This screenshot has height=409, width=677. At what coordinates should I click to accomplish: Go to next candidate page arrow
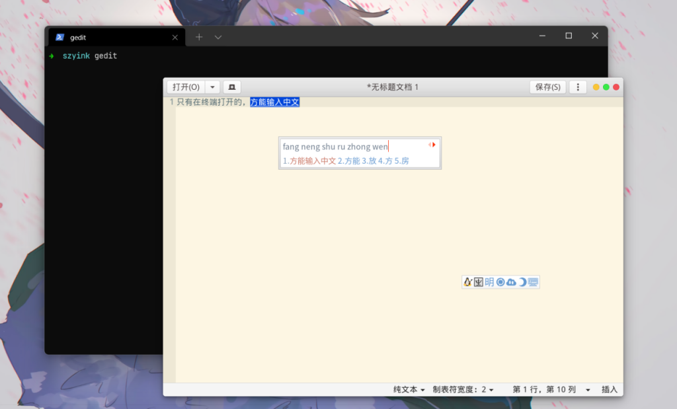coord(434,145)
